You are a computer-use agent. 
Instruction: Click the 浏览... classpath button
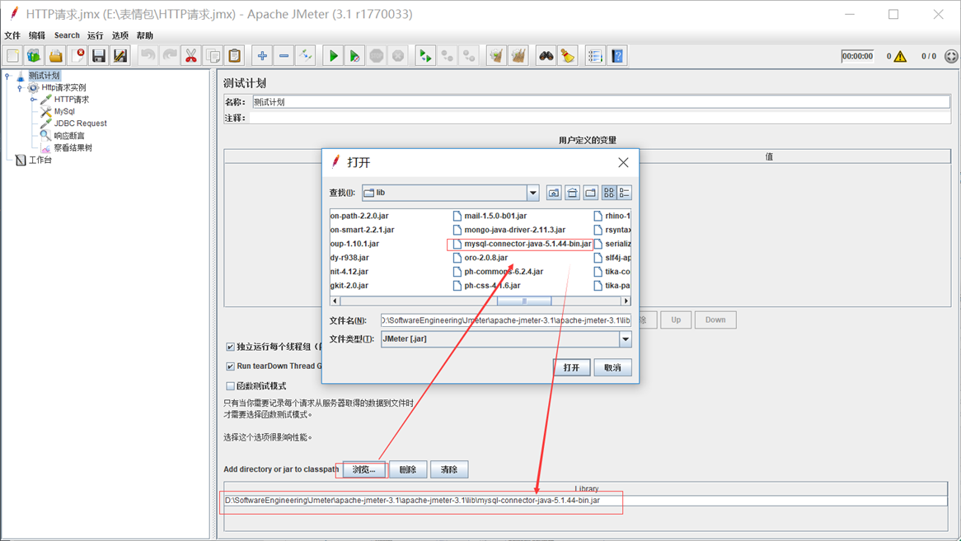click(x=364, y=469)
